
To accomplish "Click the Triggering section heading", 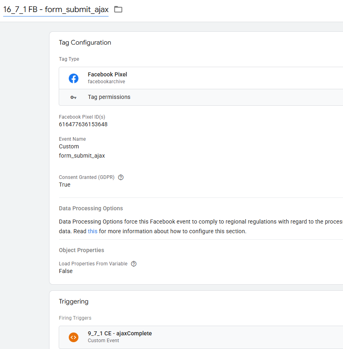I will (x=74, y=302).
